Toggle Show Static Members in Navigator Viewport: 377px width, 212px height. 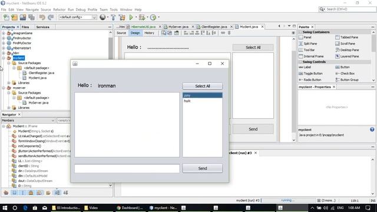[23, 193]
